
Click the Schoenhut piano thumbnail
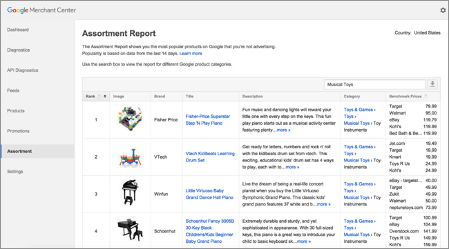[131, 230]
